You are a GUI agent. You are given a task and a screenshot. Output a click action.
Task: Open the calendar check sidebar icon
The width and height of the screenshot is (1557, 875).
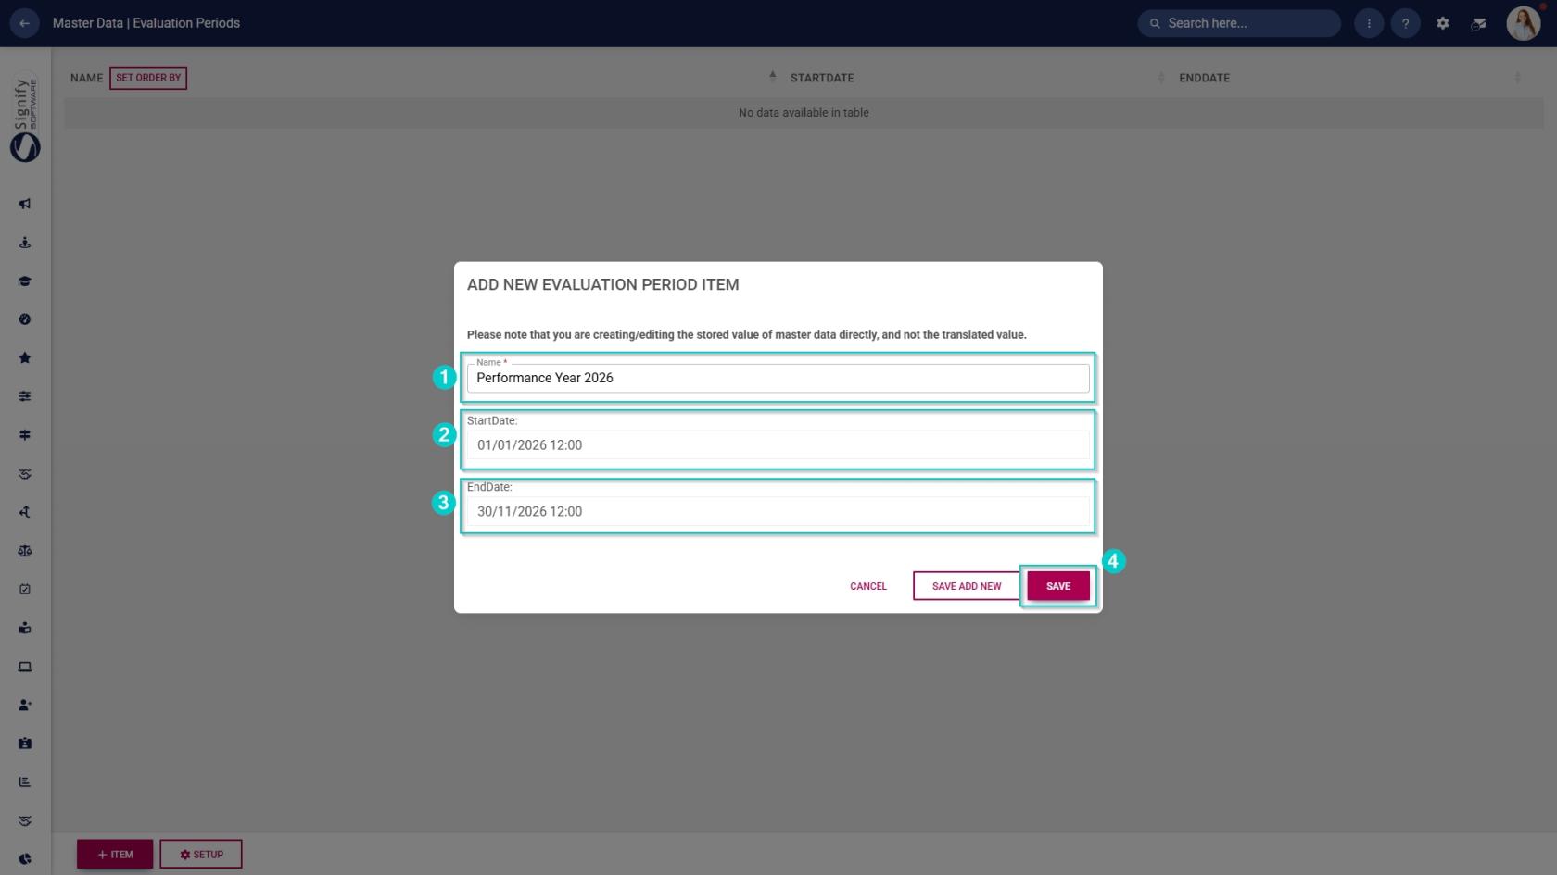click(x=25, y=589)
